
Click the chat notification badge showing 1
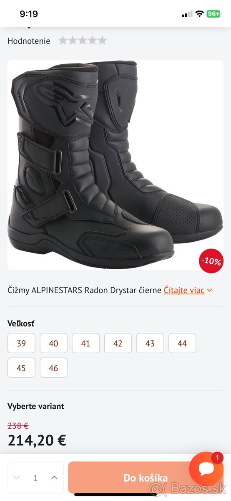[217, 458]
